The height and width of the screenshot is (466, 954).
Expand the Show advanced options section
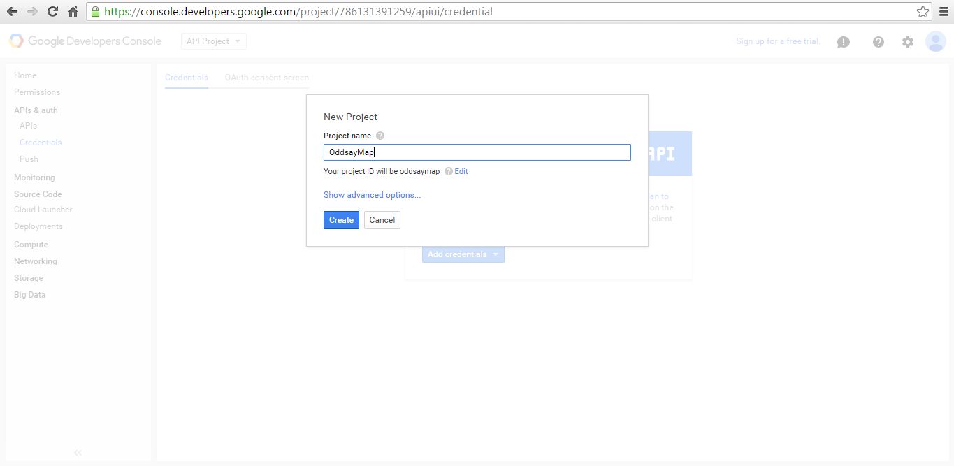(x=372, y=194)
